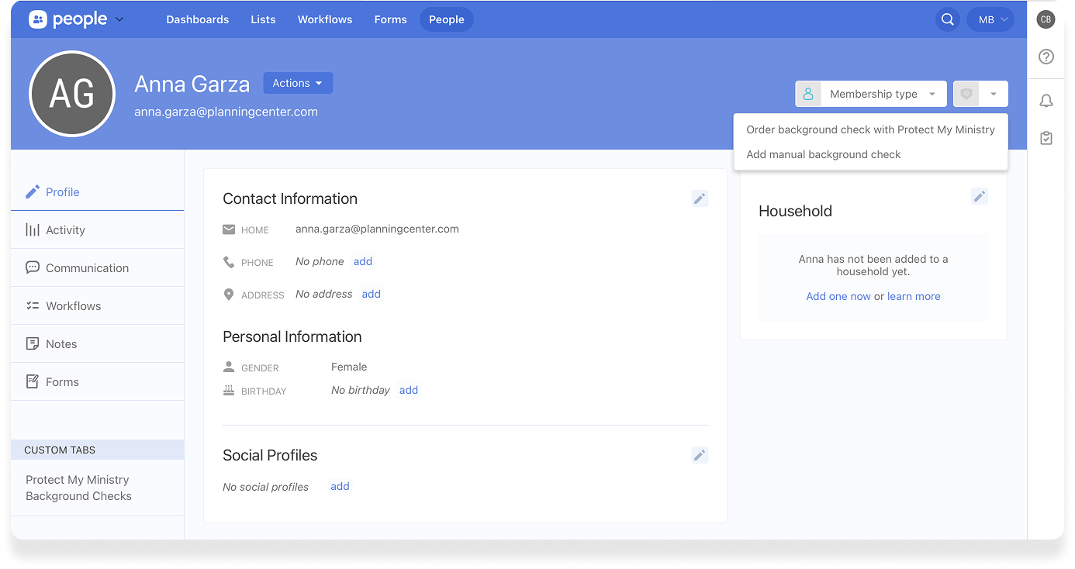Screen dimensions: 1075x569
Task: Switch to the Workflows sidebar tab
Action: 73,305
